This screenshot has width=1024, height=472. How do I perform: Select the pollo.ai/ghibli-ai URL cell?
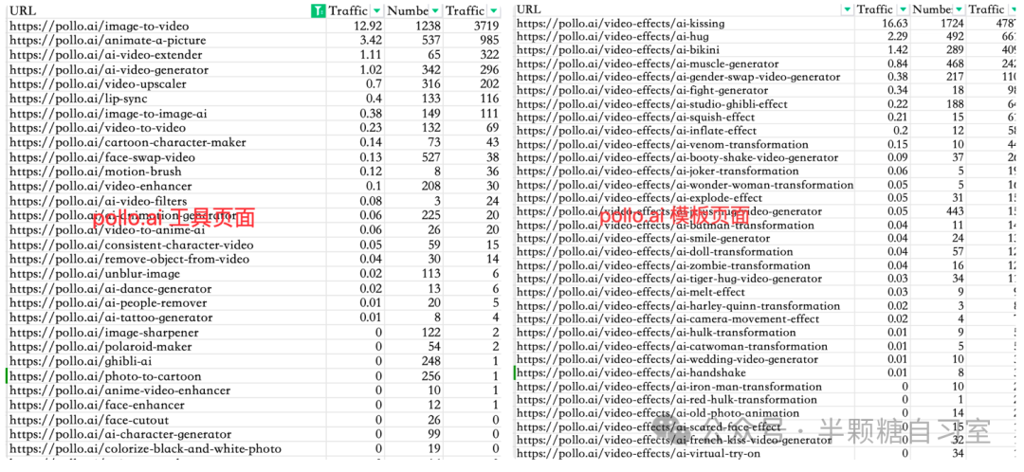coord(166,361)
